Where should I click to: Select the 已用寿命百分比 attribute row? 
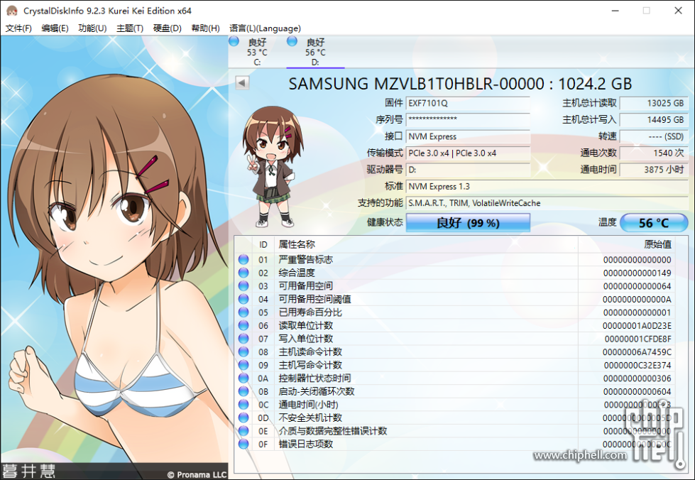coord(455,312)
